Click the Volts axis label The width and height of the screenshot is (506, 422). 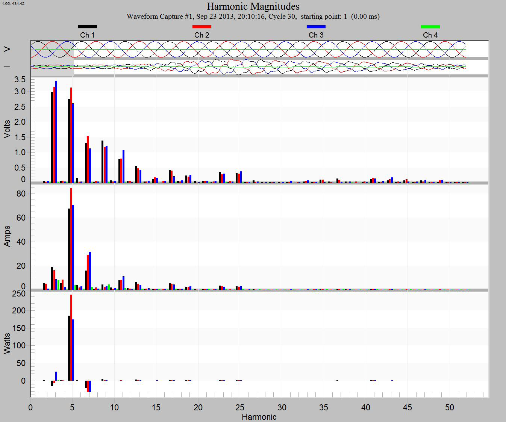point(6,128)
